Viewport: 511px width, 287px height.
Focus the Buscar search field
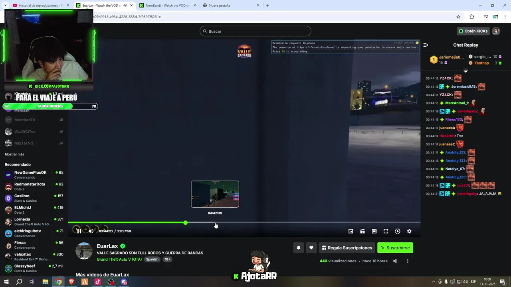[x=255, y=31]
